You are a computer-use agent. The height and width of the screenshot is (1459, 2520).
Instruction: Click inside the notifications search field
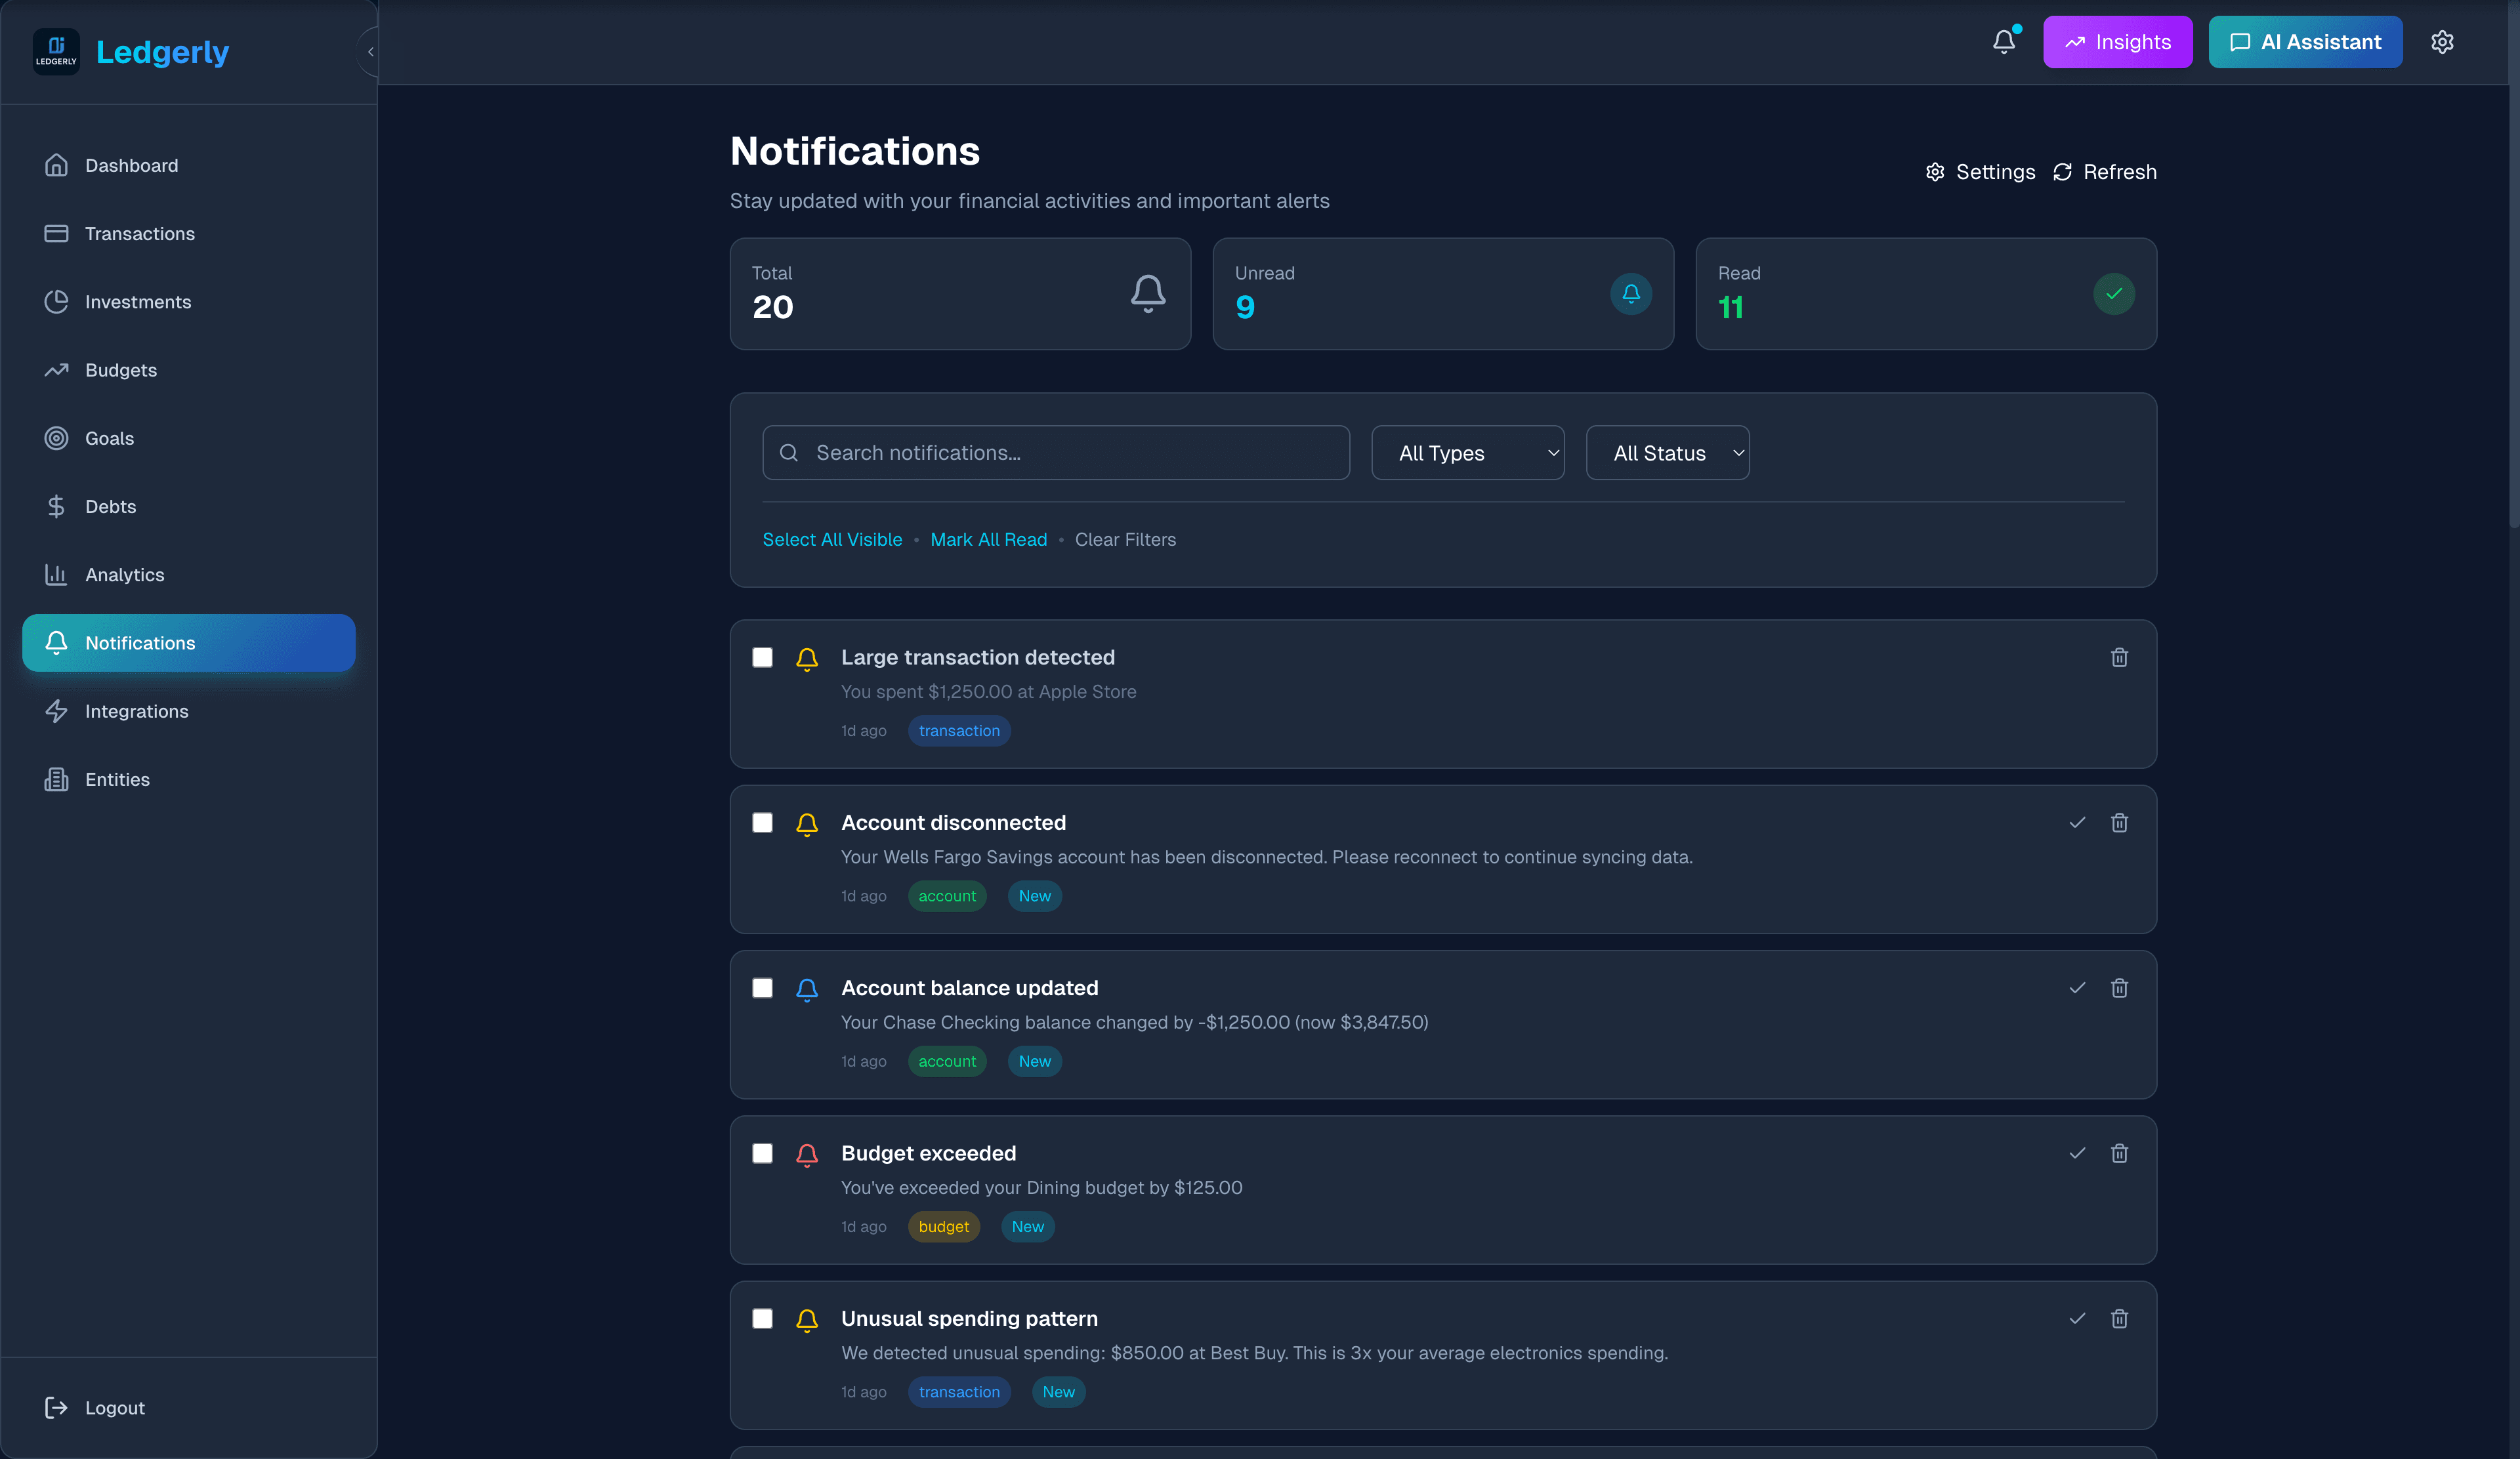(1055, 453)
